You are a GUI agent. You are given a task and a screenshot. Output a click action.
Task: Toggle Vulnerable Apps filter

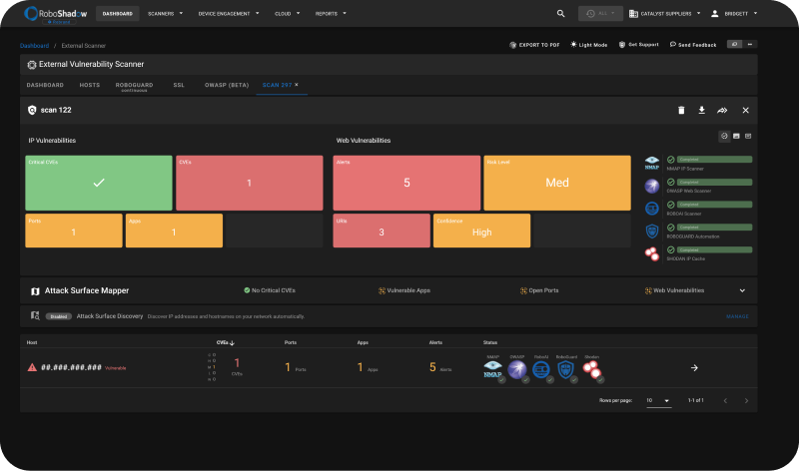click(x=404, y=290)
